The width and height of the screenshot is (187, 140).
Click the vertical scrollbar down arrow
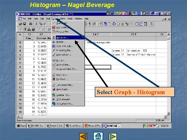pyautogui.click(x=169, y=114)
